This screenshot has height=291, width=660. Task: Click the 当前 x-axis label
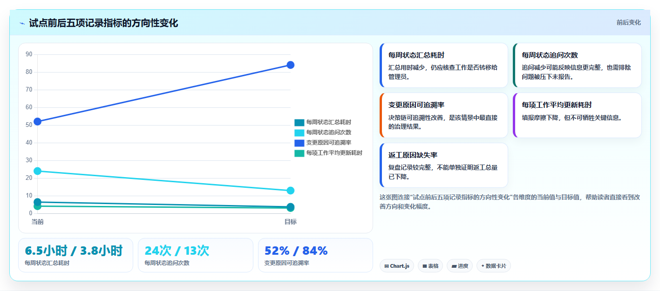pos(38,222)
